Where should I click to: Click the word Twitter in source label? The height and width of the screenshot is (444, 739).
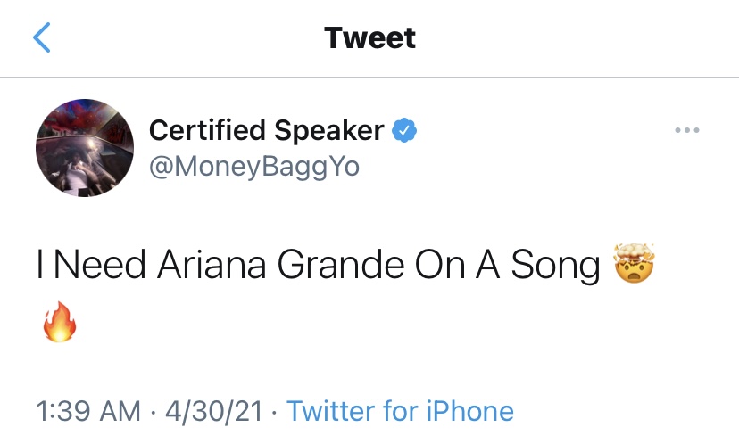click(x=330, y=411)
